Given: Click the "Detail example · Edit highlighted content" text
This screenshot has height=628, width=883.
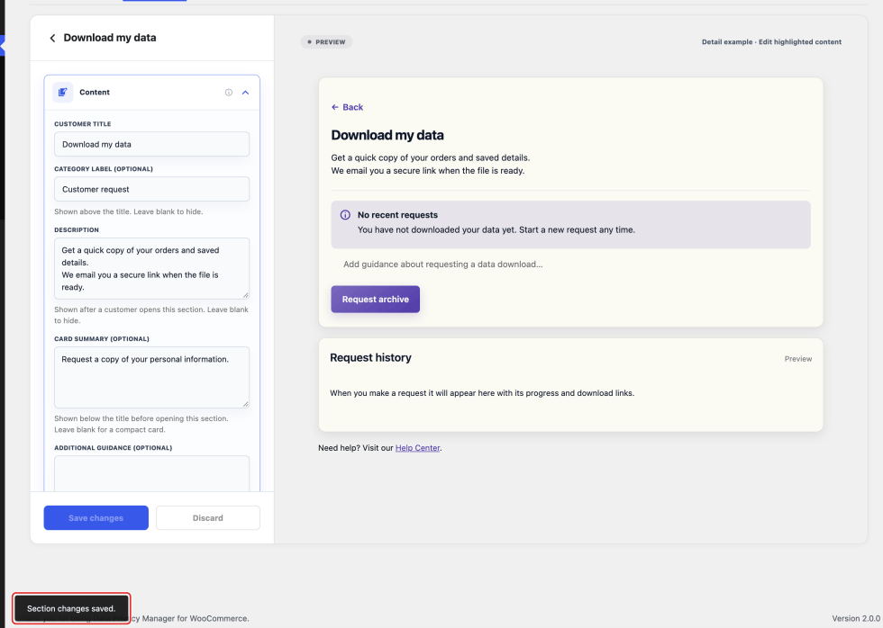Looking at the screenshot, I should click(x=771, y=42).
